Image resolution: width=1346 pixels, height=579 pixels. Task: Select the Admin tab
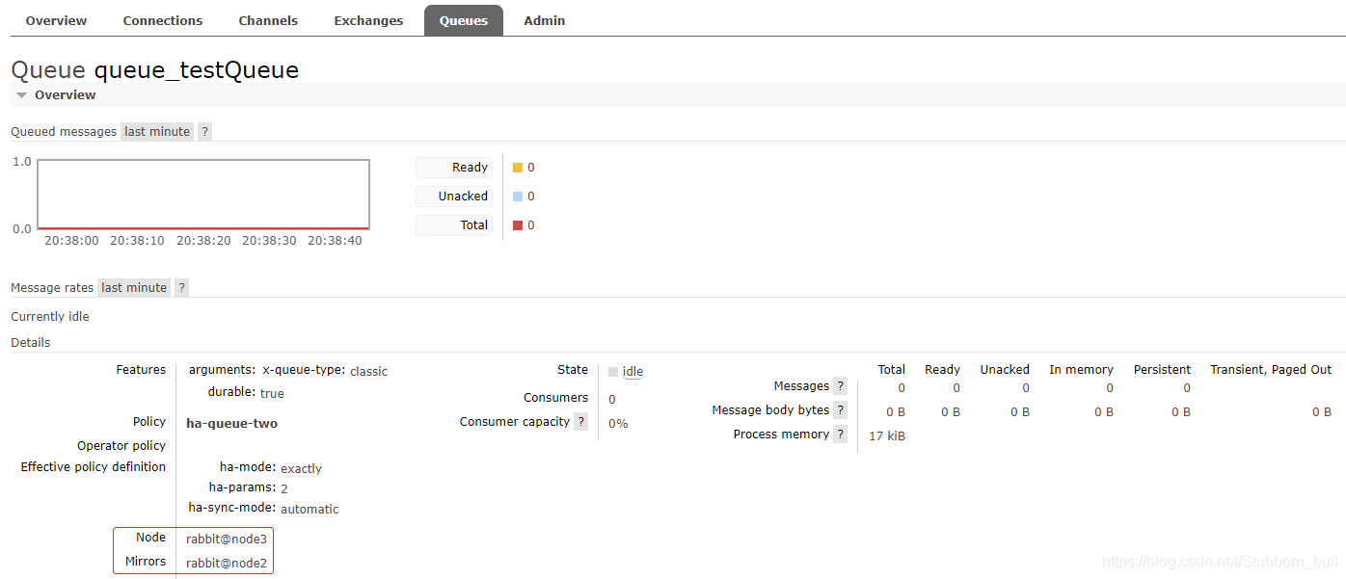(x=545, y=20)
